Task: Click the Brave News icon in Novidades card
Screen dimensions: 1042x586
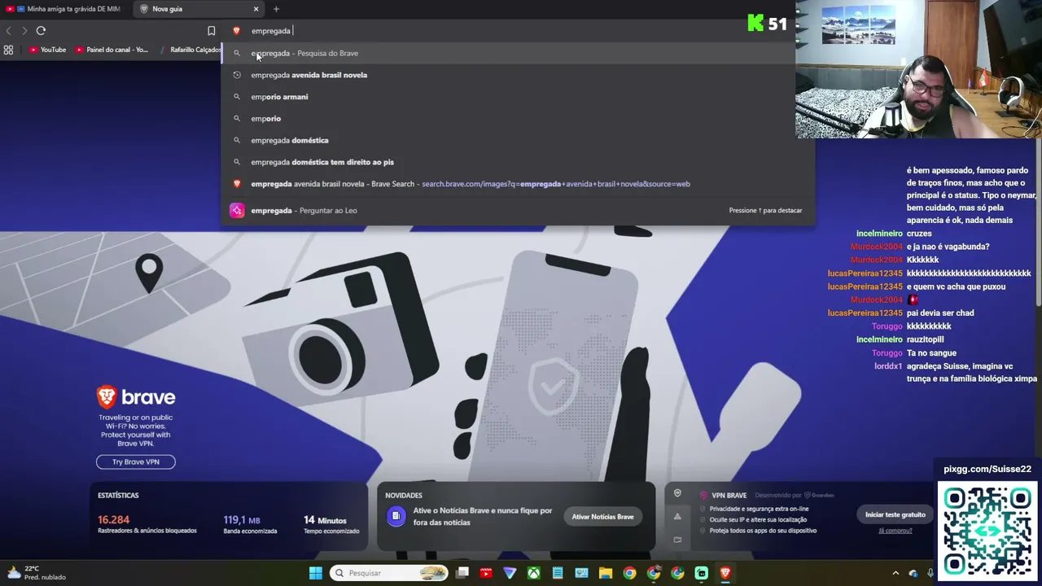Action: click(396, 516)
